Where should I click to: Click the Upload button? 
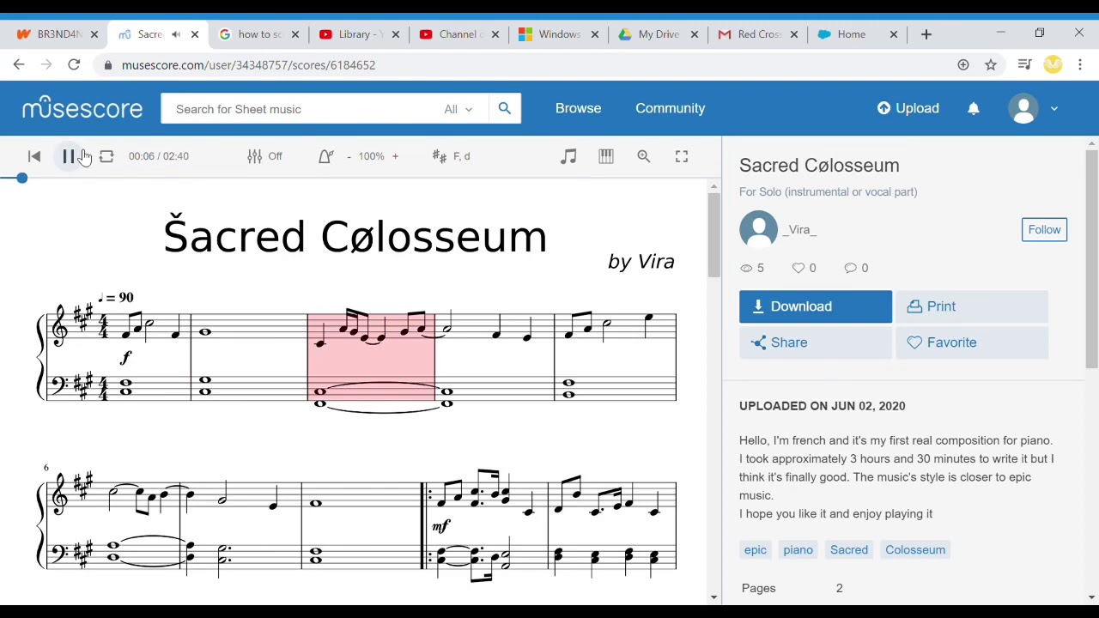(x=908, y=108)
